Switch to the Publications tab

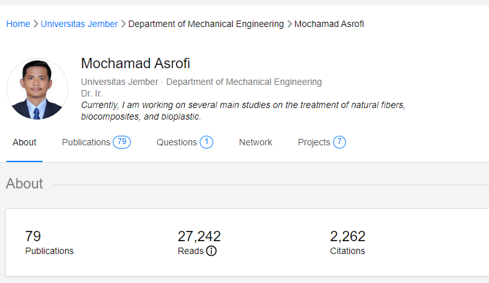click(x=86, y=142)
